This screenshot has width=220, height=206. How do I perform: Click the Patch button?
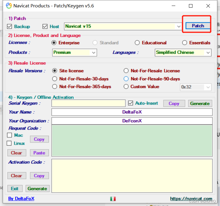click(x=198, y=26)
